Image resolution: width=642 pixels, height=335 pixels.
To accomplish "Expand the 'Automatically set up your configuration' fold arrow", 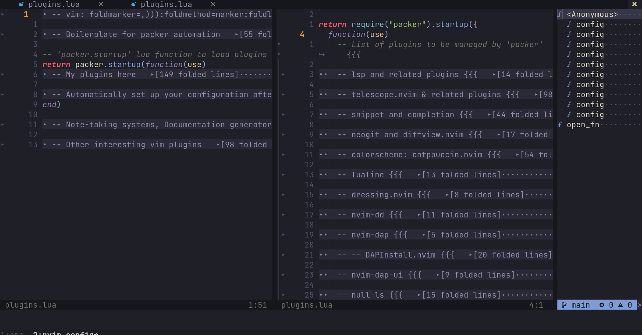I will coord(3,95).
